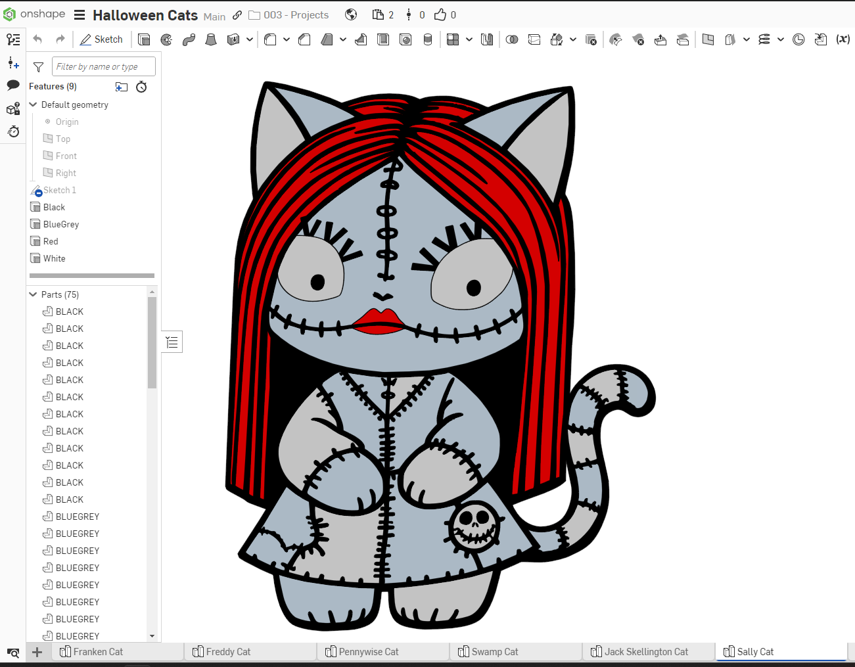Screen dimensions: 855x667
Task: Select the Hole tool
Action: (405, 39)
